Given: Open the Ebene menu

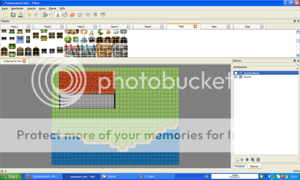Looking at the screenshot, I should [x=52, y=8].
